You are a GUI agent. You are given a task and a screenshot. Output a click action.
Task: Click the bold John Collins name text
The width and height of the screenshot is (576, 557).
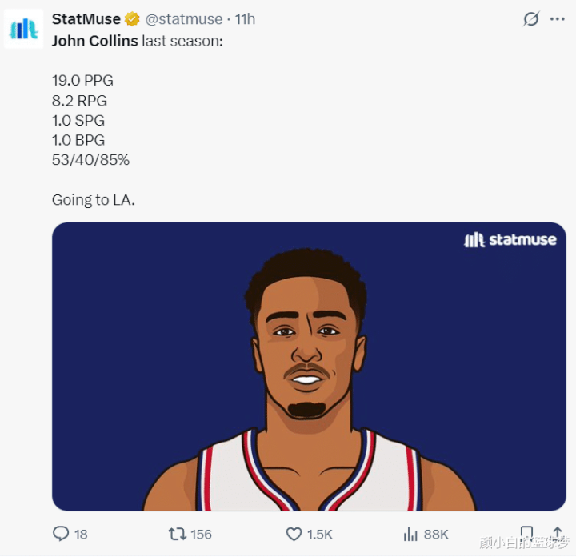(x=95, y=40)
